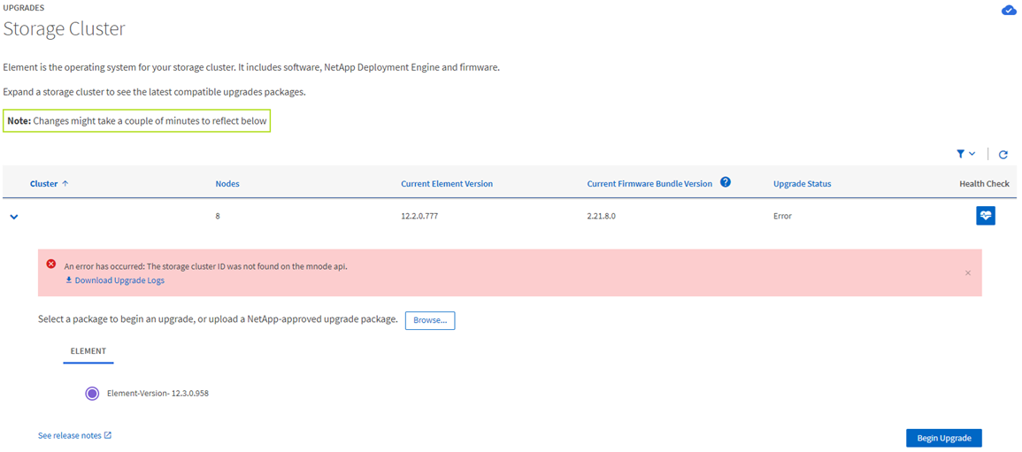Select the Element-Version 12.3.0.958 radio button

92,394
